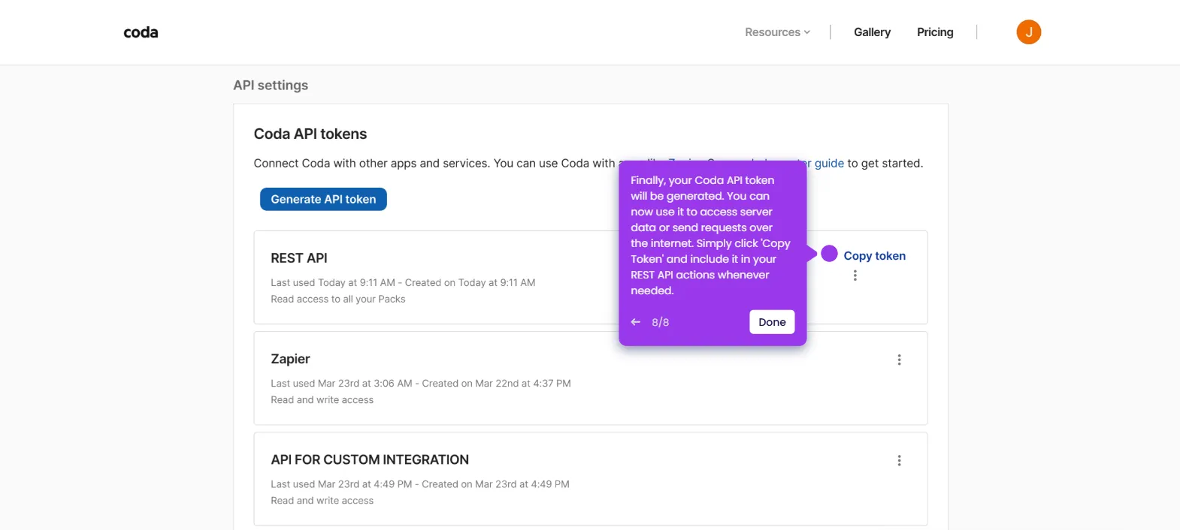Click the Generate API token button
The image size is (1180, 530).
pos(323,199)
